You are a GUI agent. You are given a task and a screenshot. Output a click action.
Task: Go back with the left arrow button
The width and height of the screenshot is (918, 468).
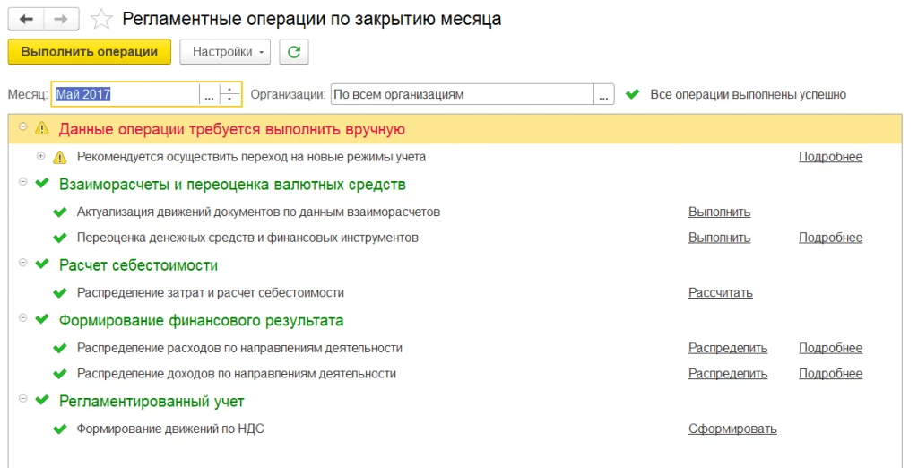click(x=26, y=20)
